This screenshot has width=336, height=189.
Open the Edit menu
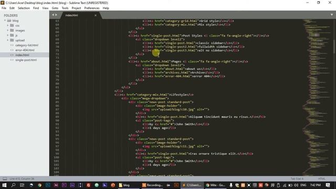(12, 8)
